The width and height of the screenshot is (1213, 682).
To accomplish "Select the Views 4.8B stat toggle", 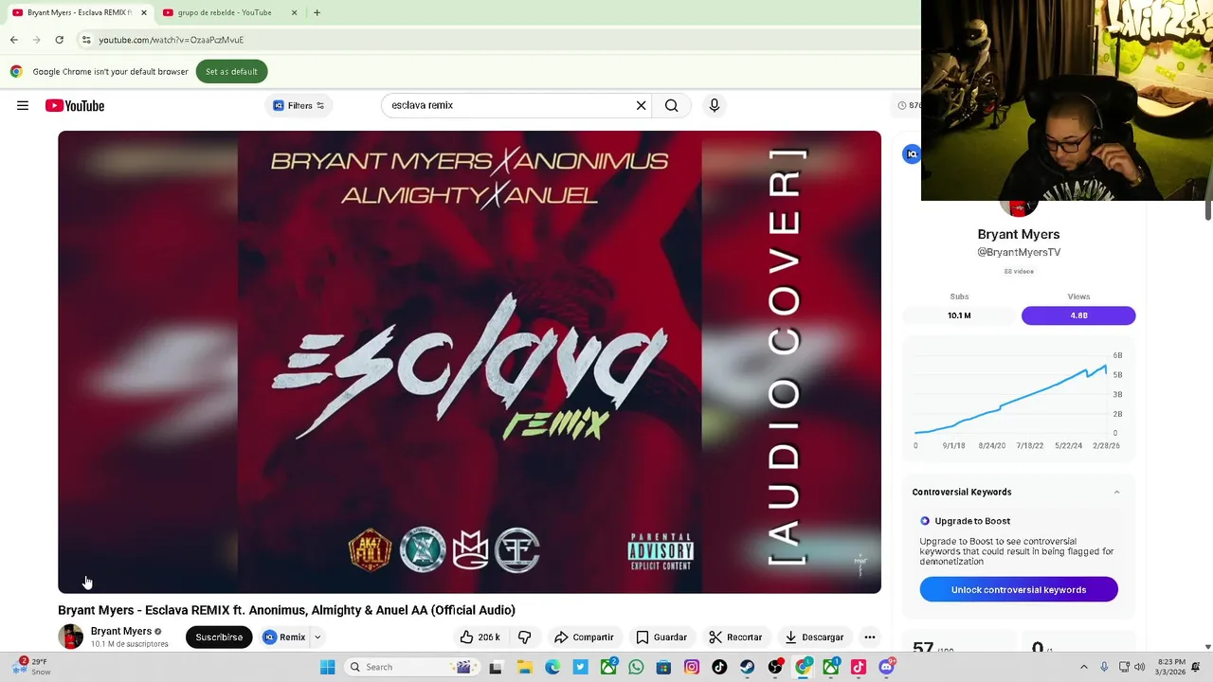I will 1078,315.
